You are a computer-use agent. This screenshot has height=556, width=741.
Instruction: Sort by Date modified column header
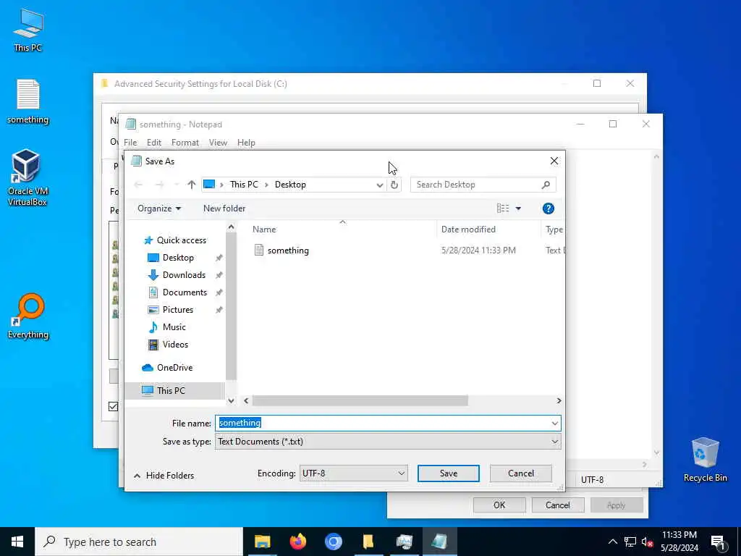[x=468, y=229]
